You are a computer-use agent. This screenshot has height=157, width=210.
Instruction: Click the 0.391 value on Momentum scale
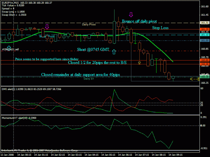(x=204, y=117)
